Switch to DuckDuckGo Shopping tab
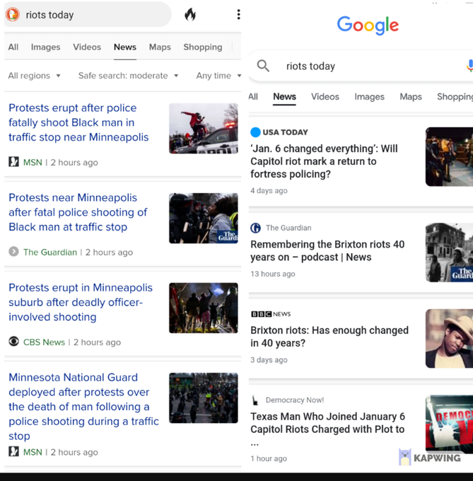The height and width of the screenshot is (481, 473). [x=203, y=47]
